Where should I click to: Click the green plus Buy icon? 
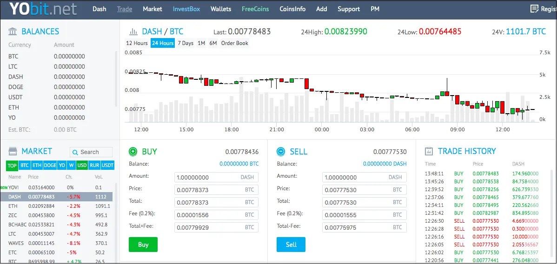point(133,152)
